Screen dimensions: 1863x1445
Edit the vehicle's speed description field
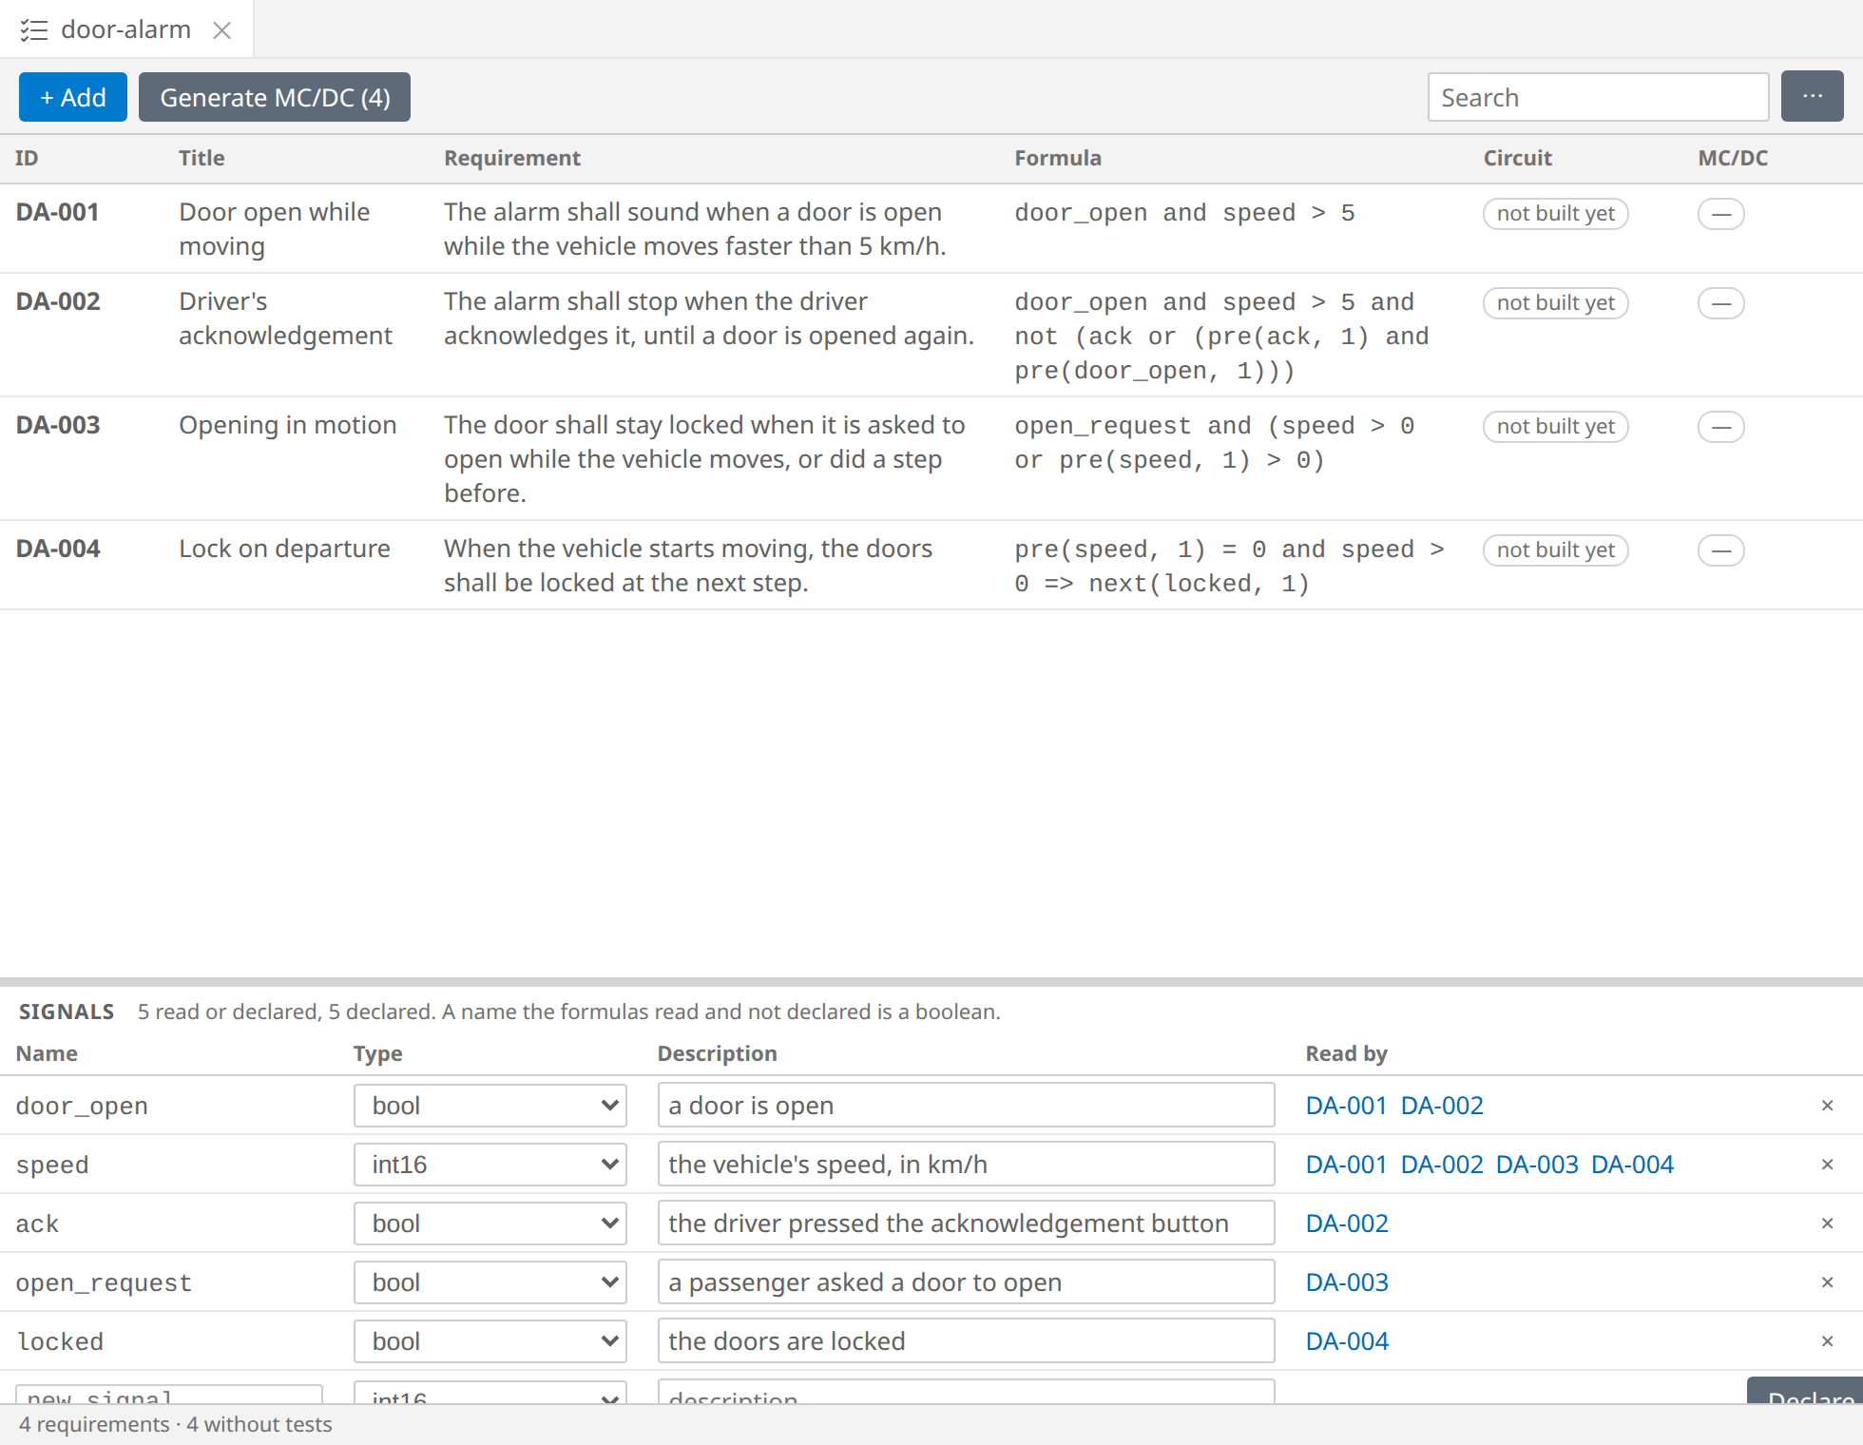click(966, 1165)
